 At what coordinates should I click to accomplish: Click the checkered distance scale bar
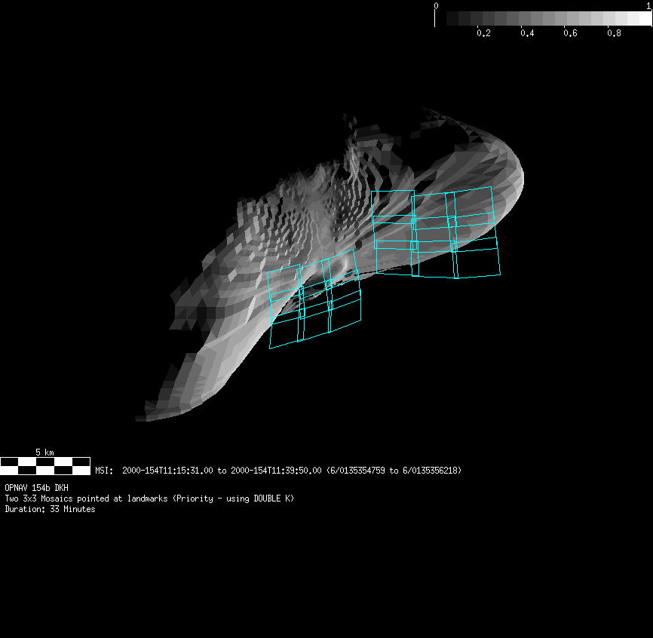coord(44,465)
